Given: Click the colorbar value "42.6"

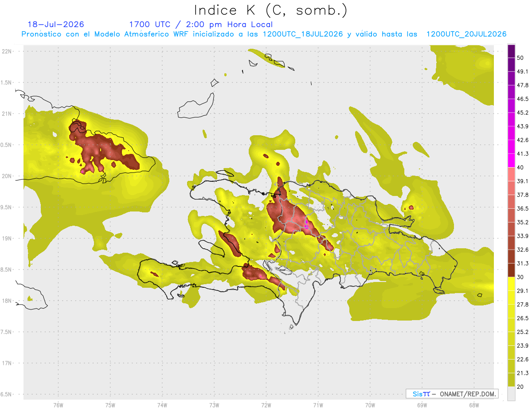Looking at the screenshot, I should point(523,140).
